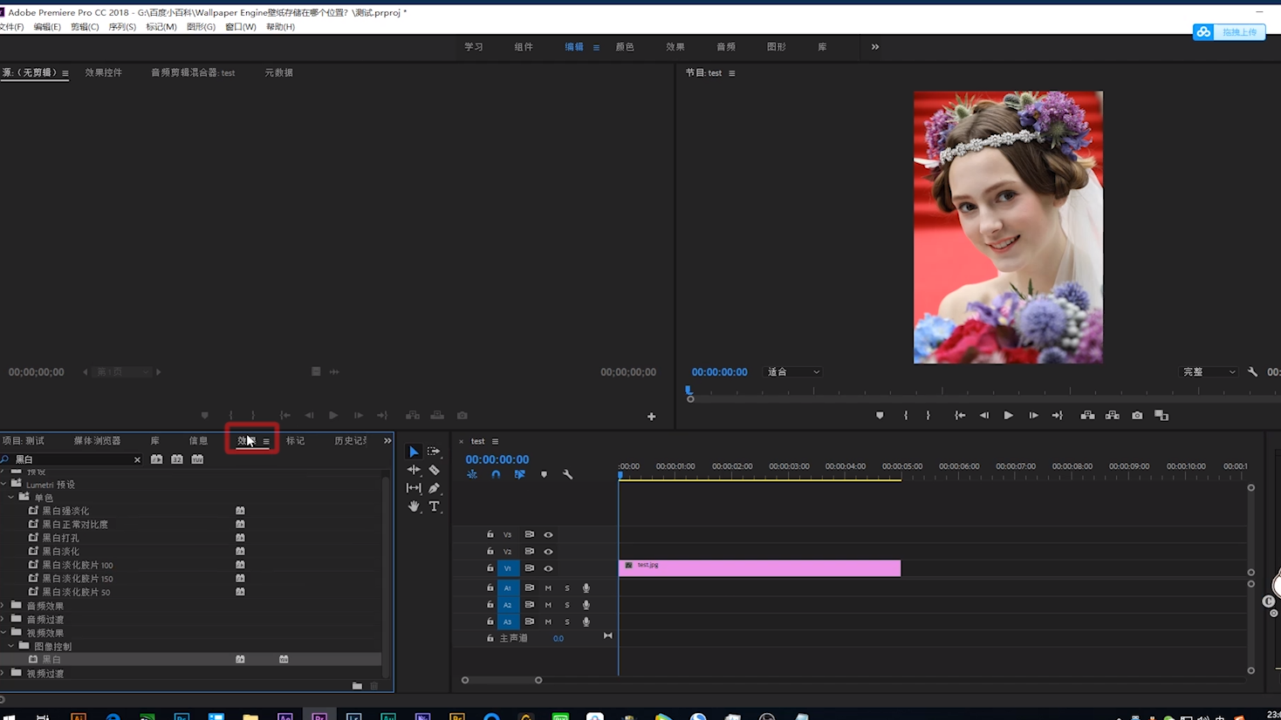The image size is (1281, 720).
Task: Solo audio track A2
Action: tap(567, 605)
